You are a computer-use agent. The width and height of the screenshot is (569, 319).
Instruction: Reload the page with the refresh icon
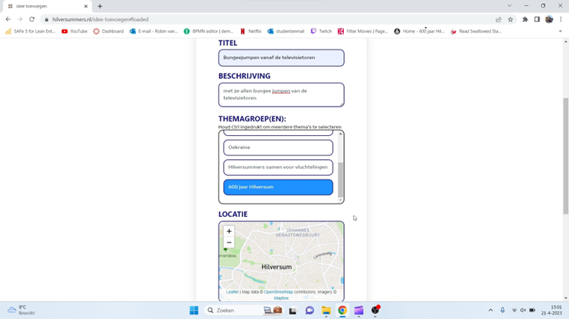tap(32, 20)
